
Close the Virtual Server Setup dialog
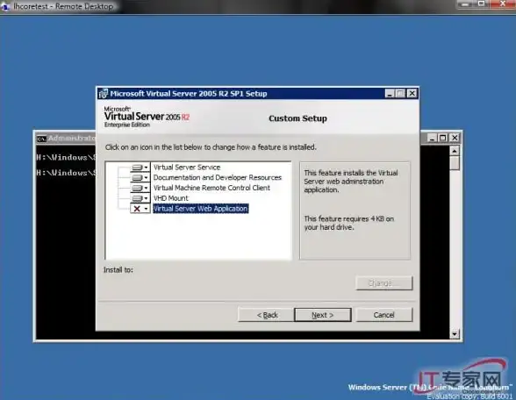412,93
